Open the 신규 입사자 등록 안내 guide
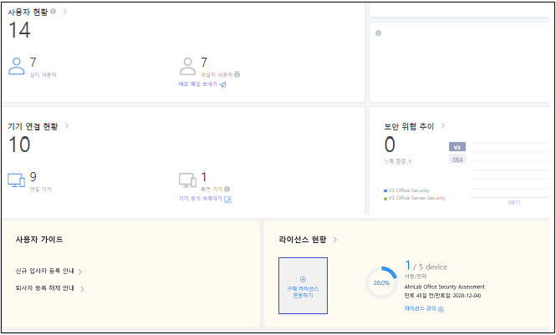This screenshot has height=335, width=556. [49, 272]
